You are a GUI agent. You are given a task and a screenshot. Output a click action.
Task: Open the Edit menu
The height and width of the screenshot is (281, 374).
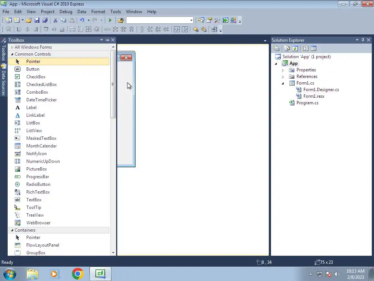click(x=18, y=11)
